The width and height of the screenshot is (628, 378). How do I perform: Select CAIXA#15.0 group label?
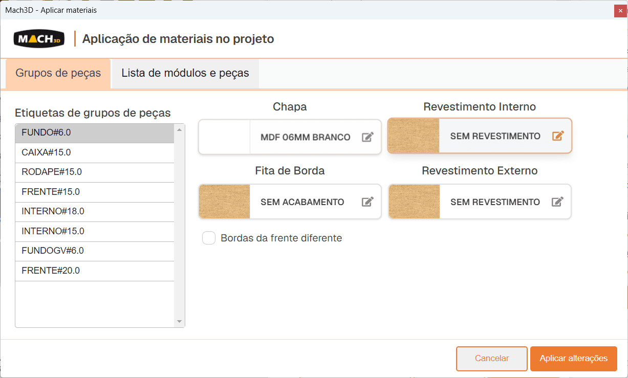(95, 152)
